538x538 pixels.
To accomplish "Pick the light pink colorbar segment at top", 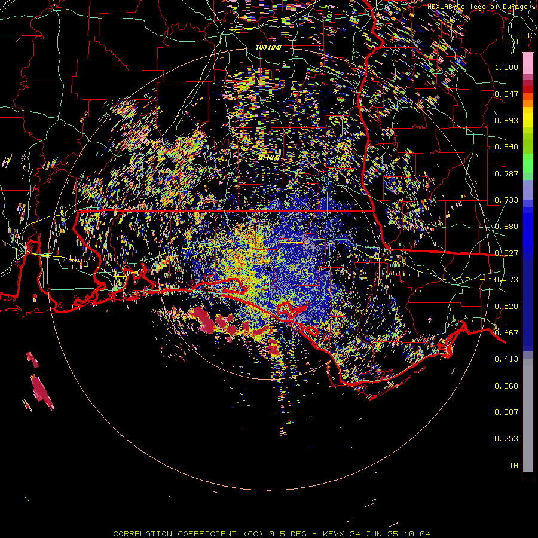I will pos(528,64).
